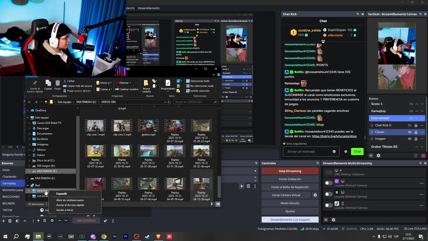Select Charlando scene in Escenas dock

(13, 176)
